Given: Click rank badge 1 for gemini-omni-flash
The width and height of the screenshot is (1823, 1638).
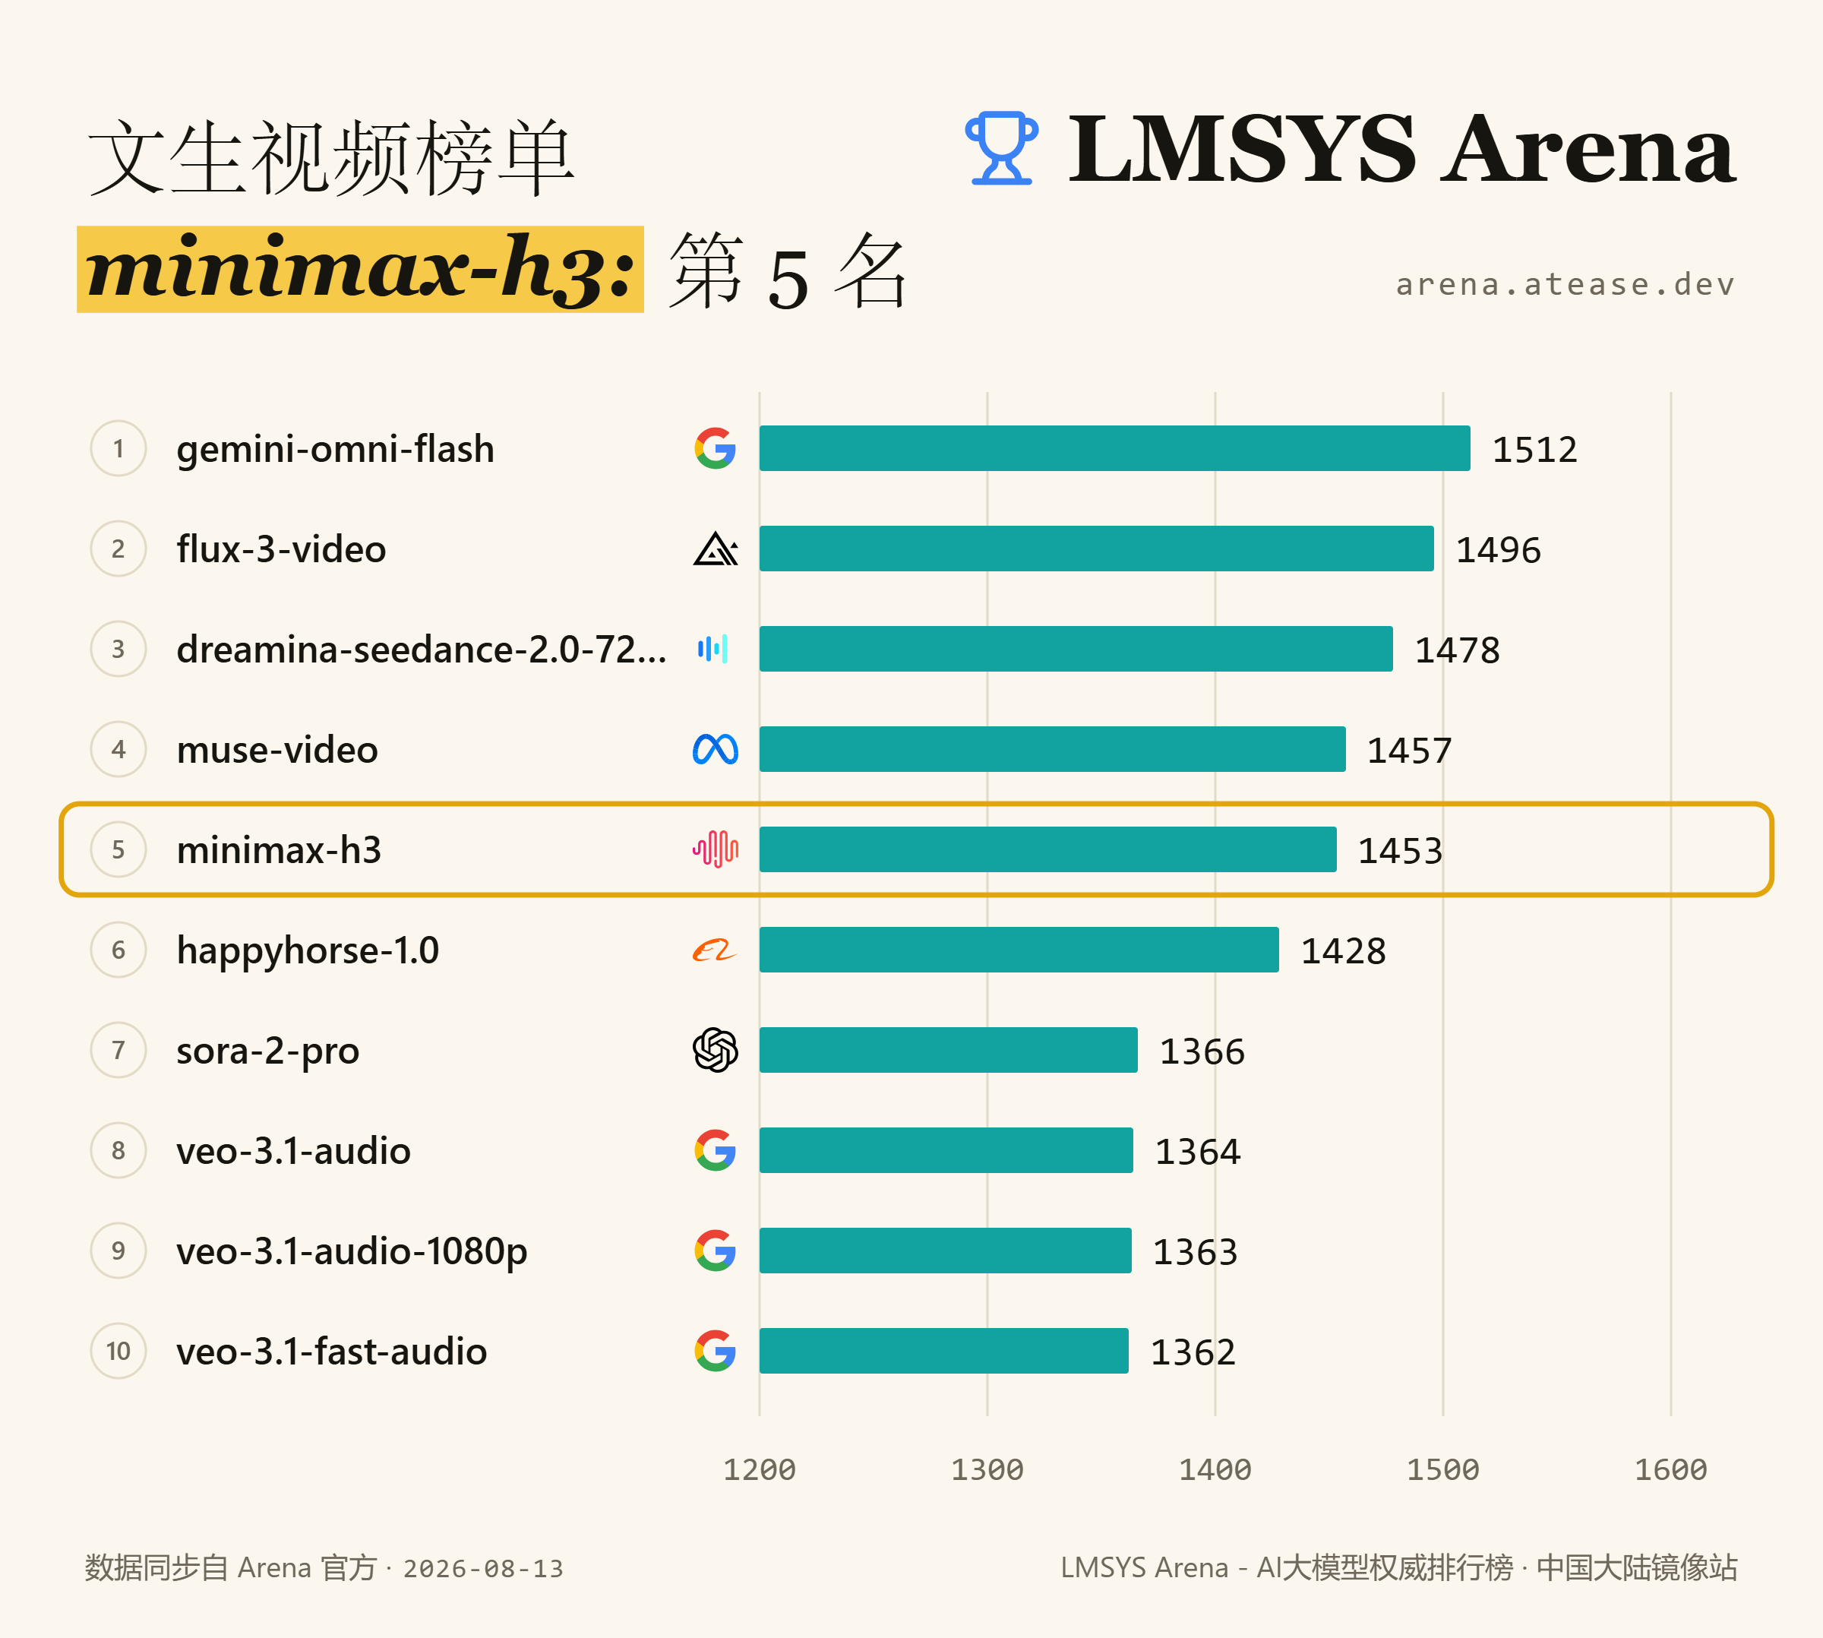Looking at the screenshot, I should click(118, 448).
